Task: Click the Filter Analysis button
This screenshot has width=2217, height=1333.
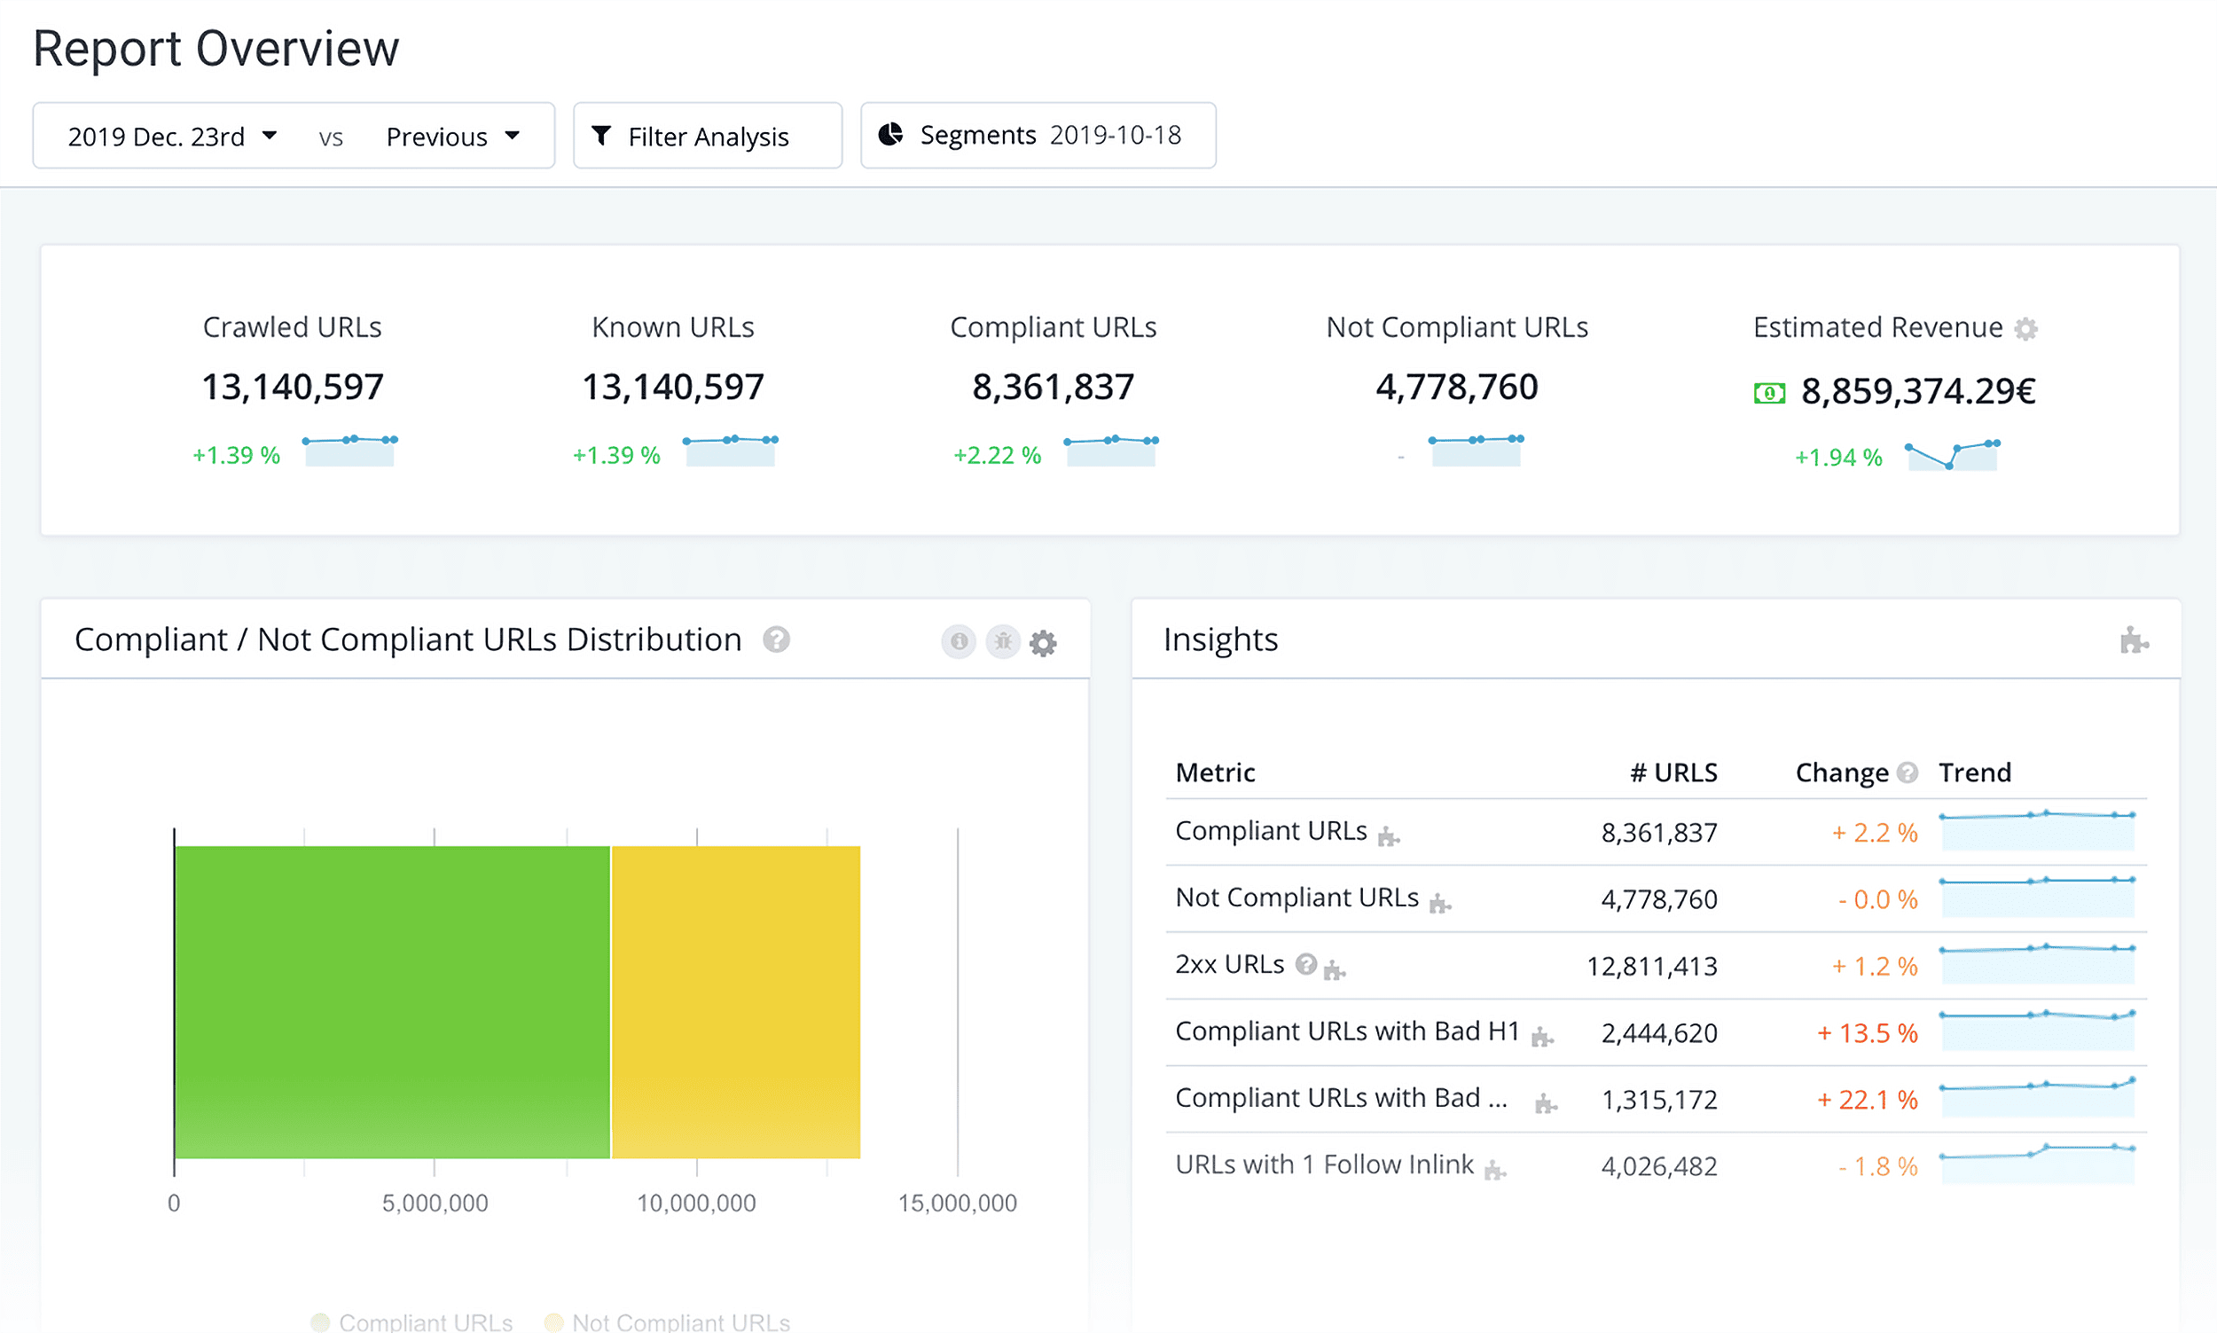Action: [x=708, y=136]
